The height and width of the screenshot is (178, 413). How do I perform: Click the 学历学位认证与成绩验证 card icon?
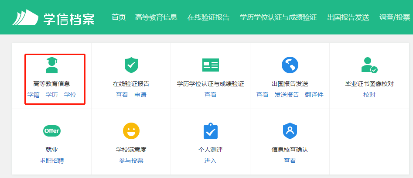(x=211, y=65)
